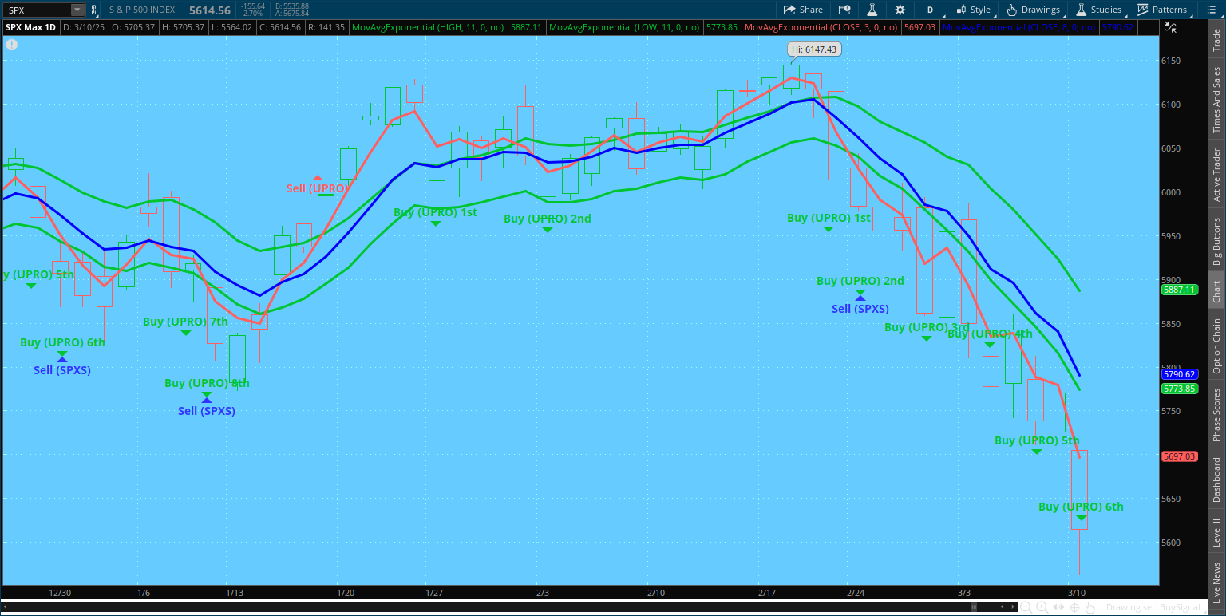Click the Buy (UPRO) 8th signal label
This screenshot has height=616, width=1226.
tap(207, 383)
